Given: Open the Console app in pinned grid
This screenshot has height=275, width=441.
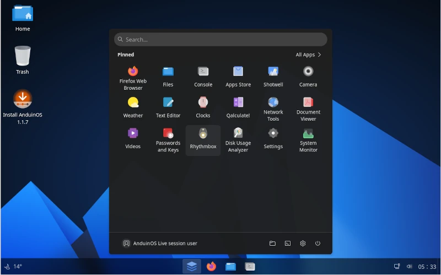Looking at the screenshot, I should click(203, 77).
